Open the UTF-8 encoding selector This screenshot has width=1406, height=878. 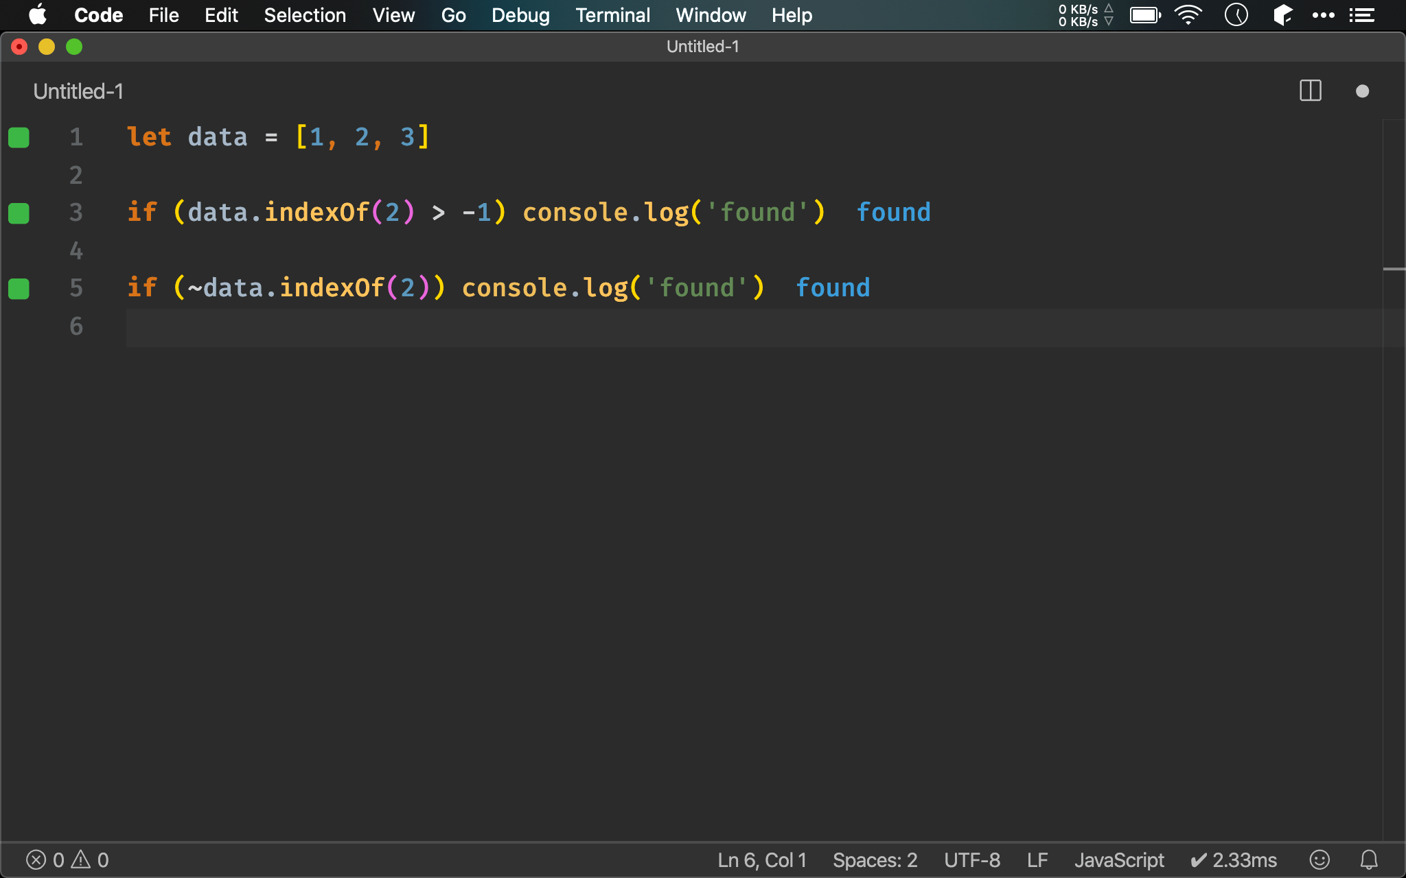971,859
